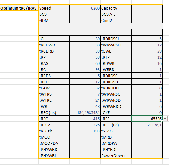Select the tWRRD value 1

coord(147,69)
